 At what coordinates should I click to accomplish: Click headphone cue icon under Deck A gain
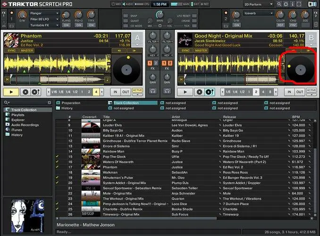[153, 91]
